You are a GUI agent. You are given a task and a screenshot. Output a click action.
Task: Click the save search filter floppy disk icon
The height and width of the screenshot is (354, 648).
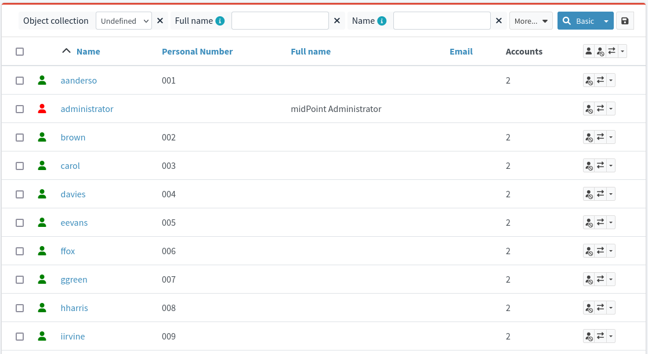tap(624, 21)
